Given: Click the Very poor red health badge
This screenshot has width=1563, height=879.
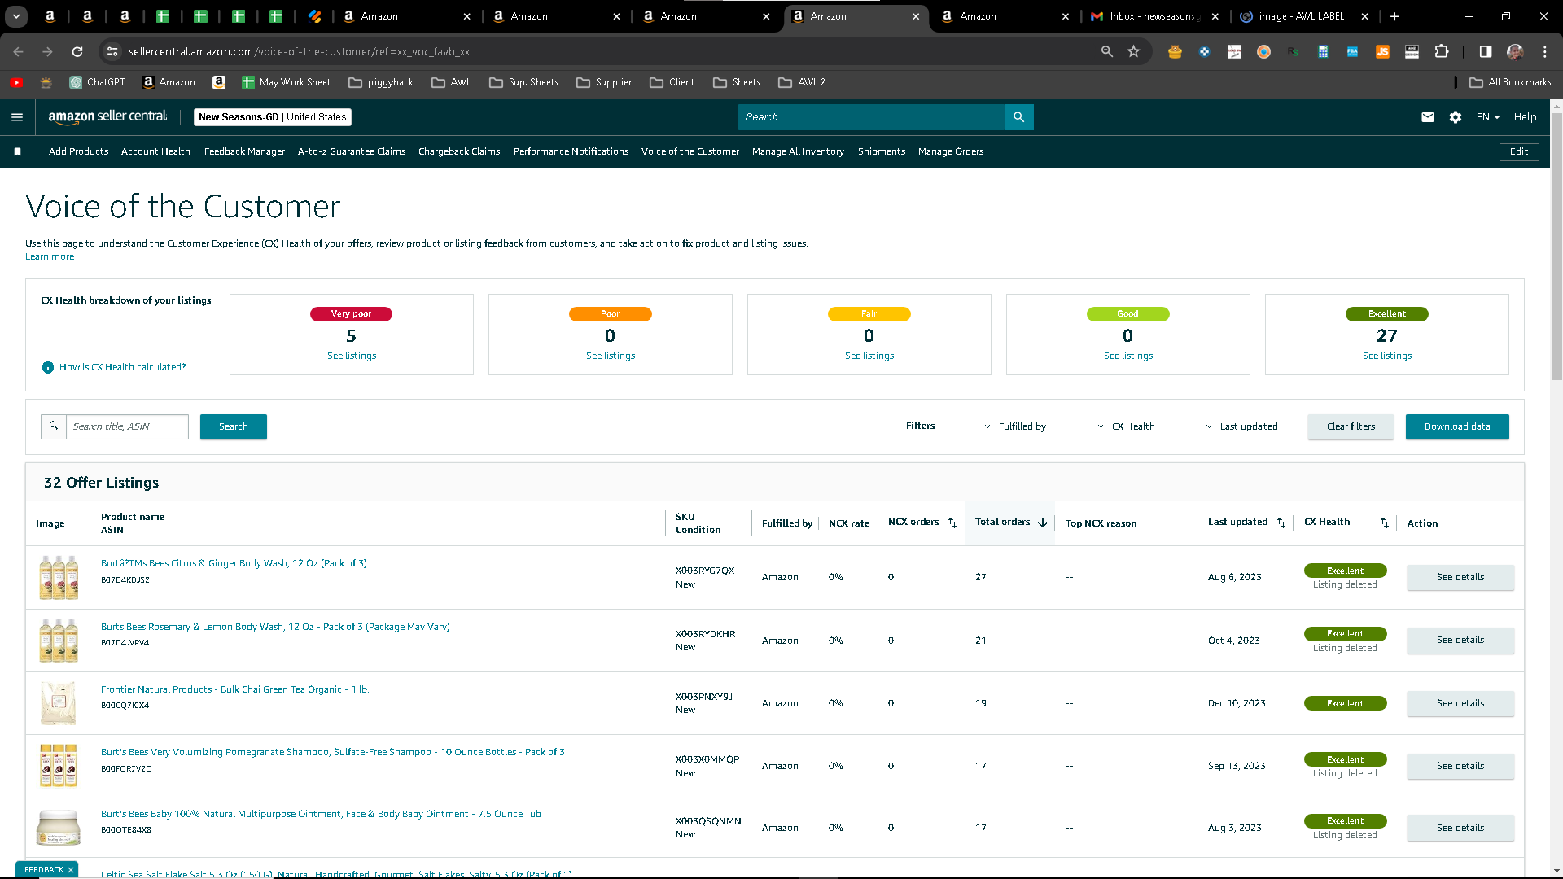Looking at the screenshot, I should (351, 314).
